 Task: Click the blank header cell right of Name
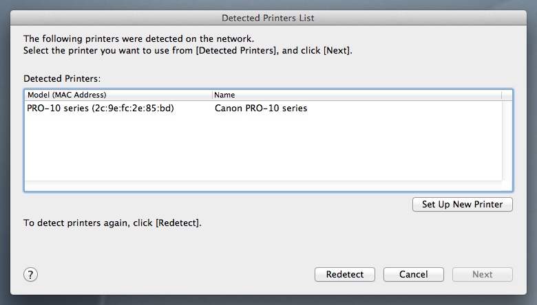(507, 95)
